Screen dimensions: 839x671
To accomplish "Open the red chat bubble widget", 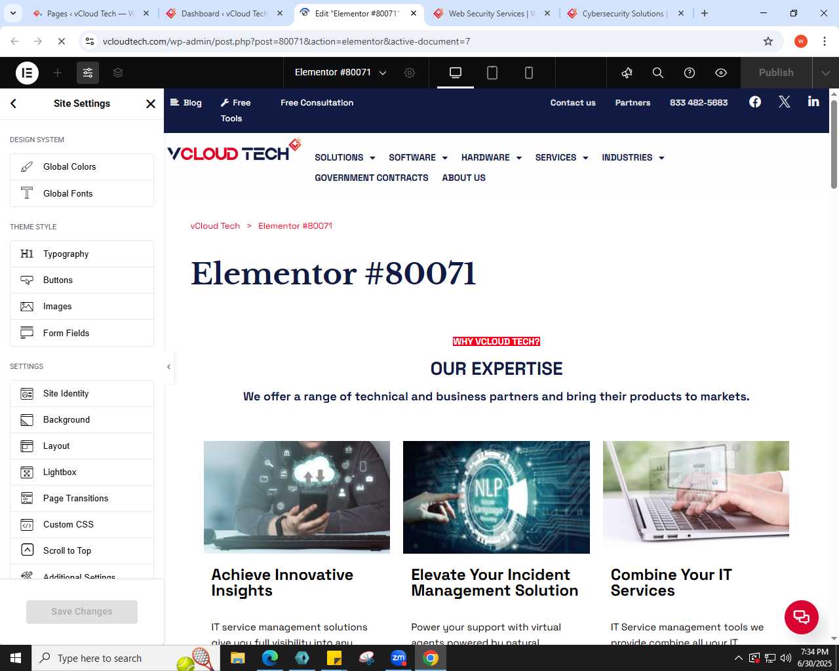I will pos(802,617).
